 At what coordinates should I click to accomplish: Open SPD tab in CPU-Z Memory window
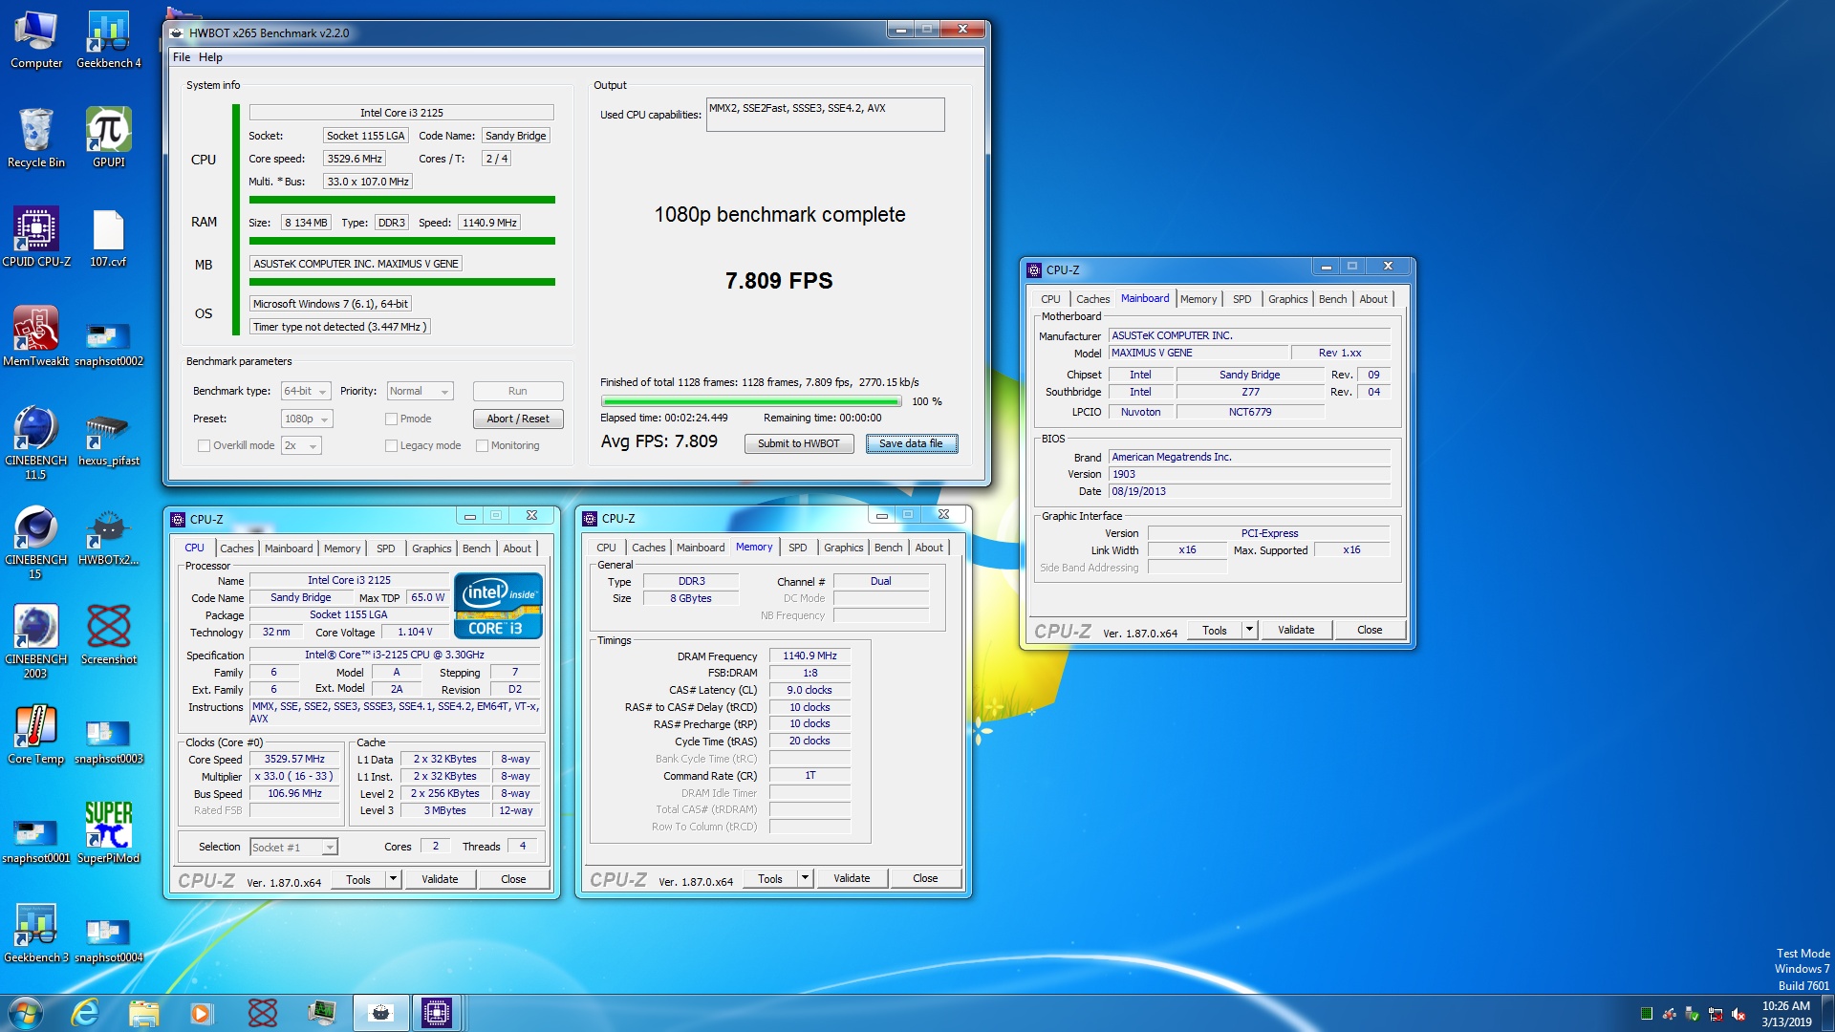(797, 548)
